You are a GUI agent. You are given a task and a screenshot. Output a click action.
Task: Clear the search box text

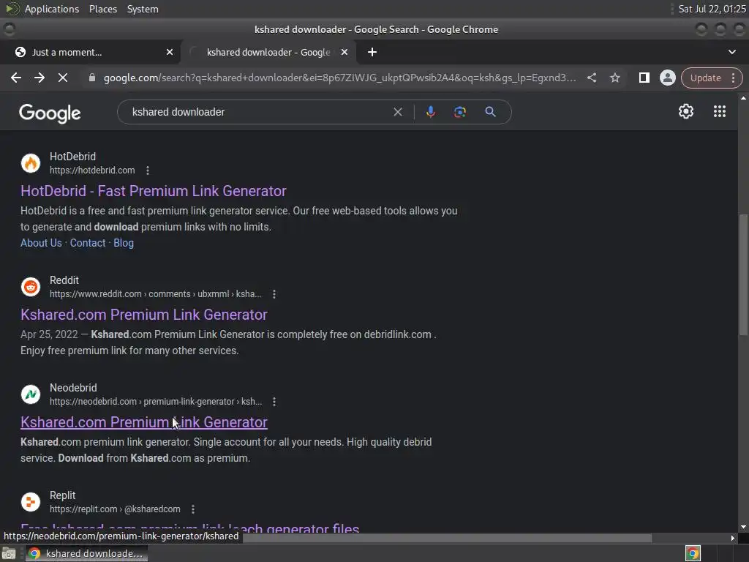click(x=397, y=112)
